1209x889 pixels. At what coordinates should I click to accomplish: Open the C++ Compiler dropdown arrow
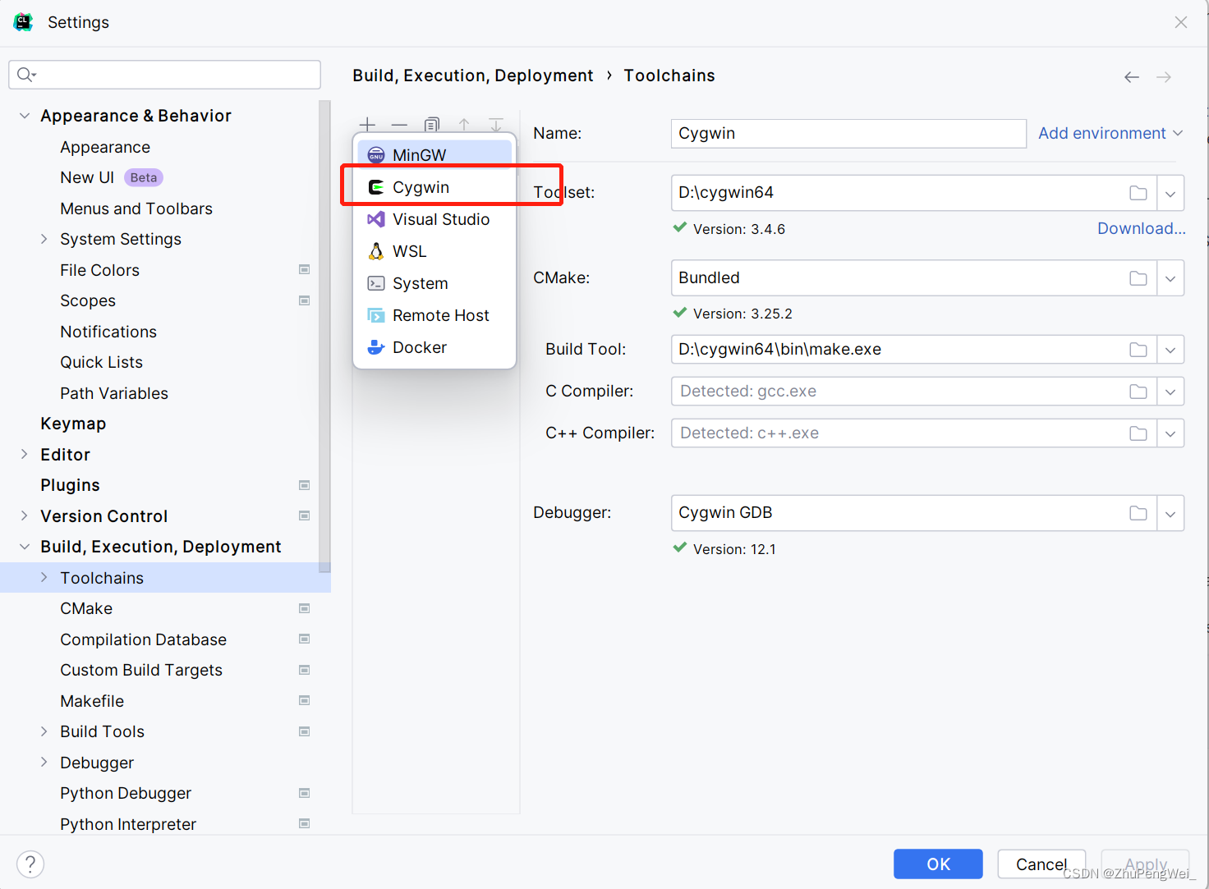pos(1170,433)
